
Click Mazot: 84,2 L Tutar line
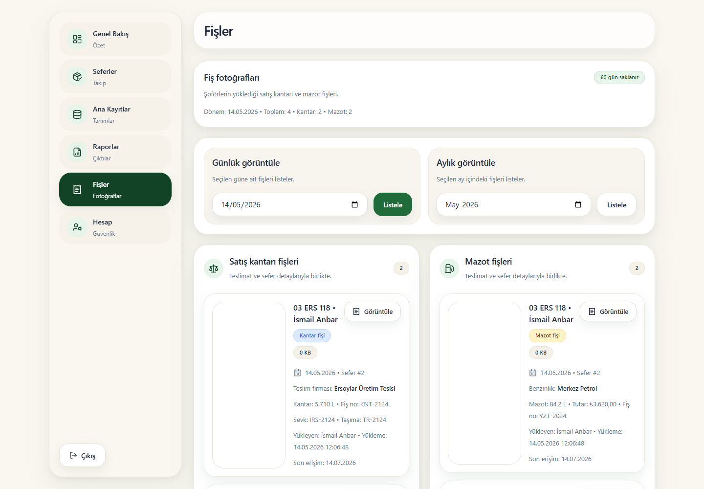(579, 410)
